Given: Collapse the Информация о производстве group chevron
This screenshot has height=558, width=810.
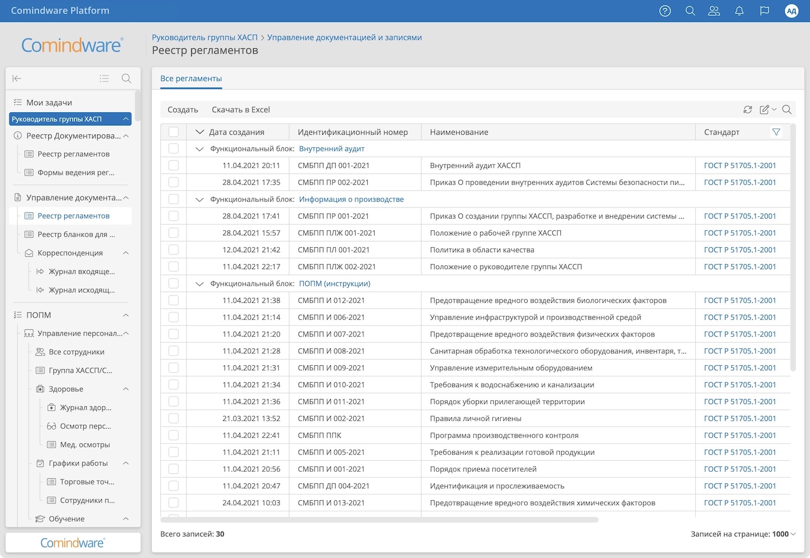Looking at the screenshot, I should pos(199,199).
